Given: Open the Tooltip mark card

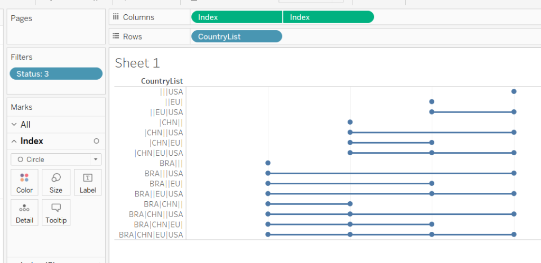Looking at the screenshot, I should (56, 212).
